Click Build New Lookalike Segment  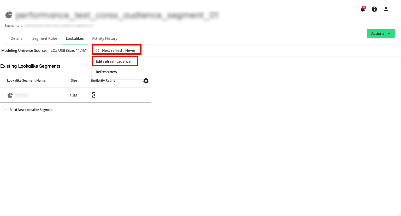click(x=31, y=110)
